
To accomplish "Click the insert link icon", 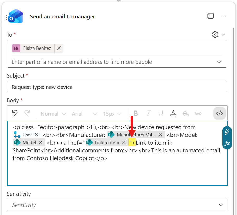I will (x=198, y=114).
